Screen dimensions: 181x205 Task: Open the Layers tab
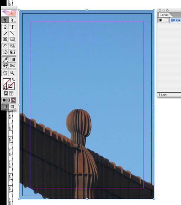tap(164, 15)
